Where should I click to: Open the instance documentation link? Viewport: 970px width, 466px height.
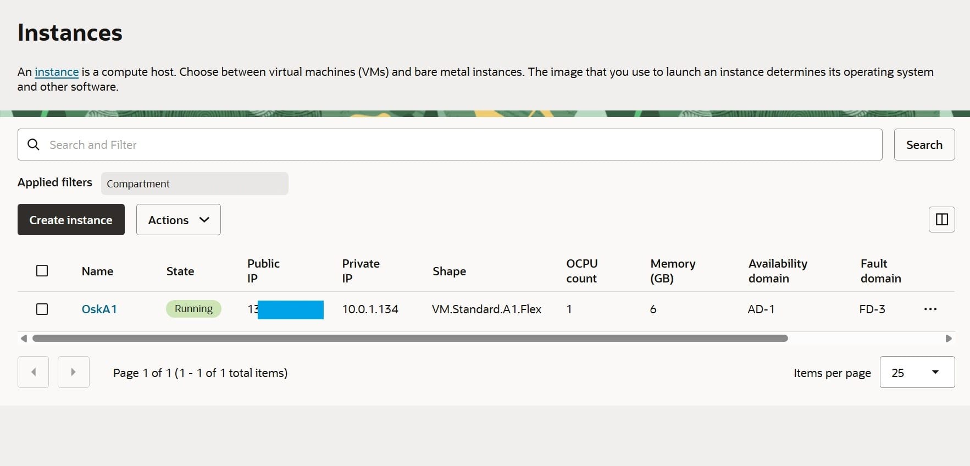[x=57, y=72]
